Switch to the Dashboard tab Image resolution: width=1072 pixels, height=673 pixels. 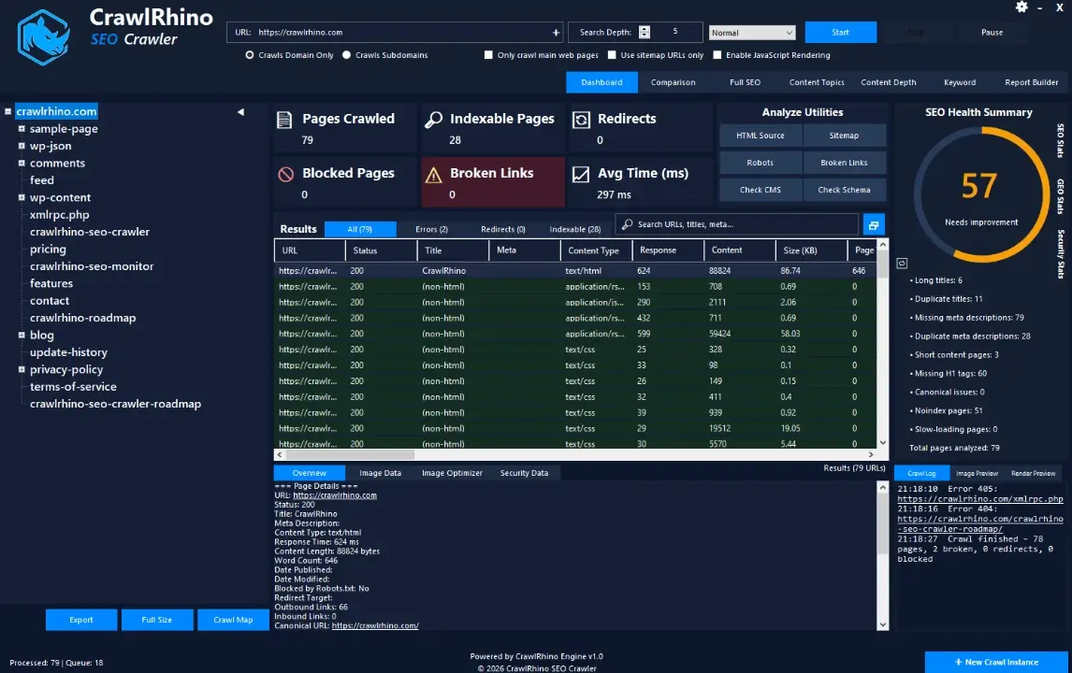(x=601, y=82)
